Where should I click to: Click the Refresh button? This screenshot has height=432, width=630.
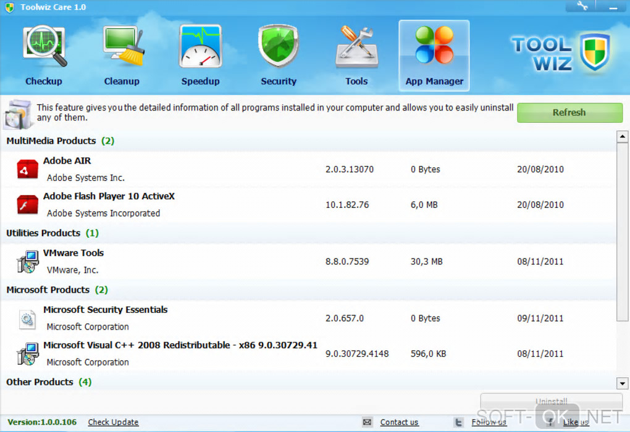(569, 112)
